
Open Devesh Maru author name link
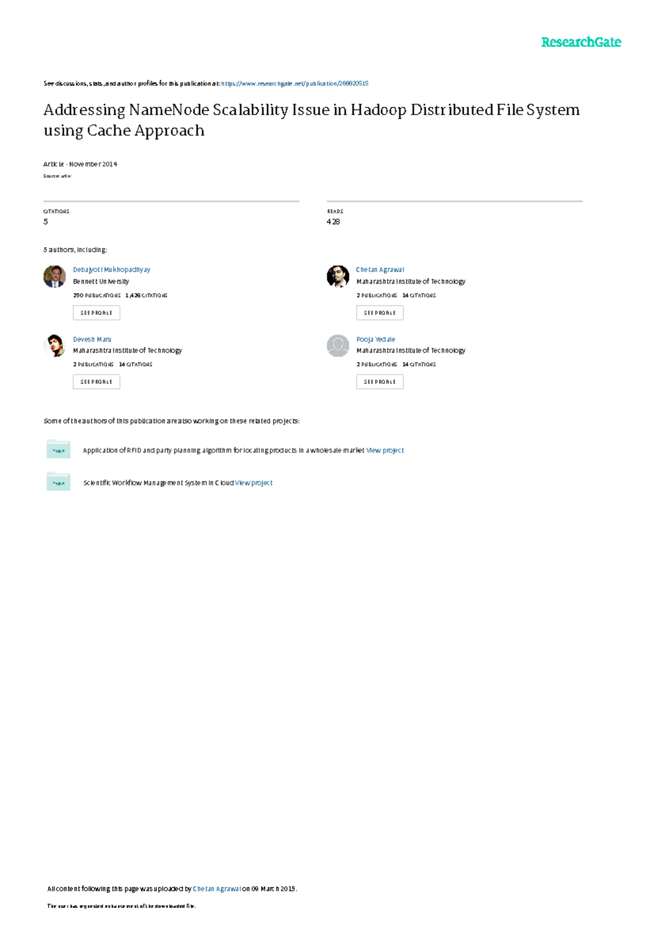pos(92,339)
